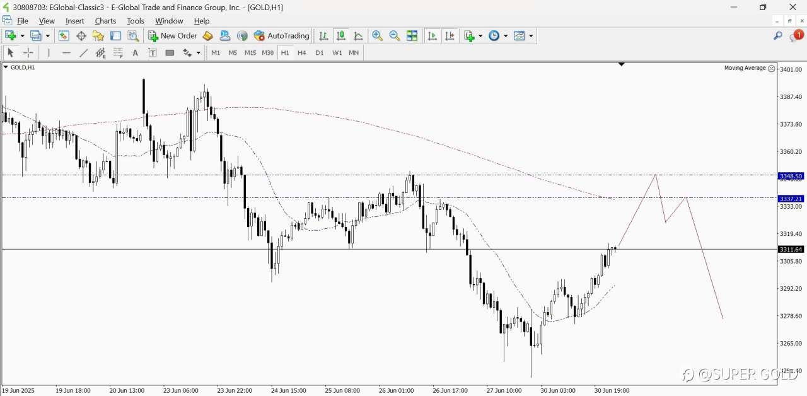Click the New Order button
Viewport: 807px width, 396px height.
click(173, 36)
